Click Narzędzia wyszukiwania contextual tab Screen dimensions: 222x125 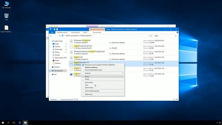(97, 29)
